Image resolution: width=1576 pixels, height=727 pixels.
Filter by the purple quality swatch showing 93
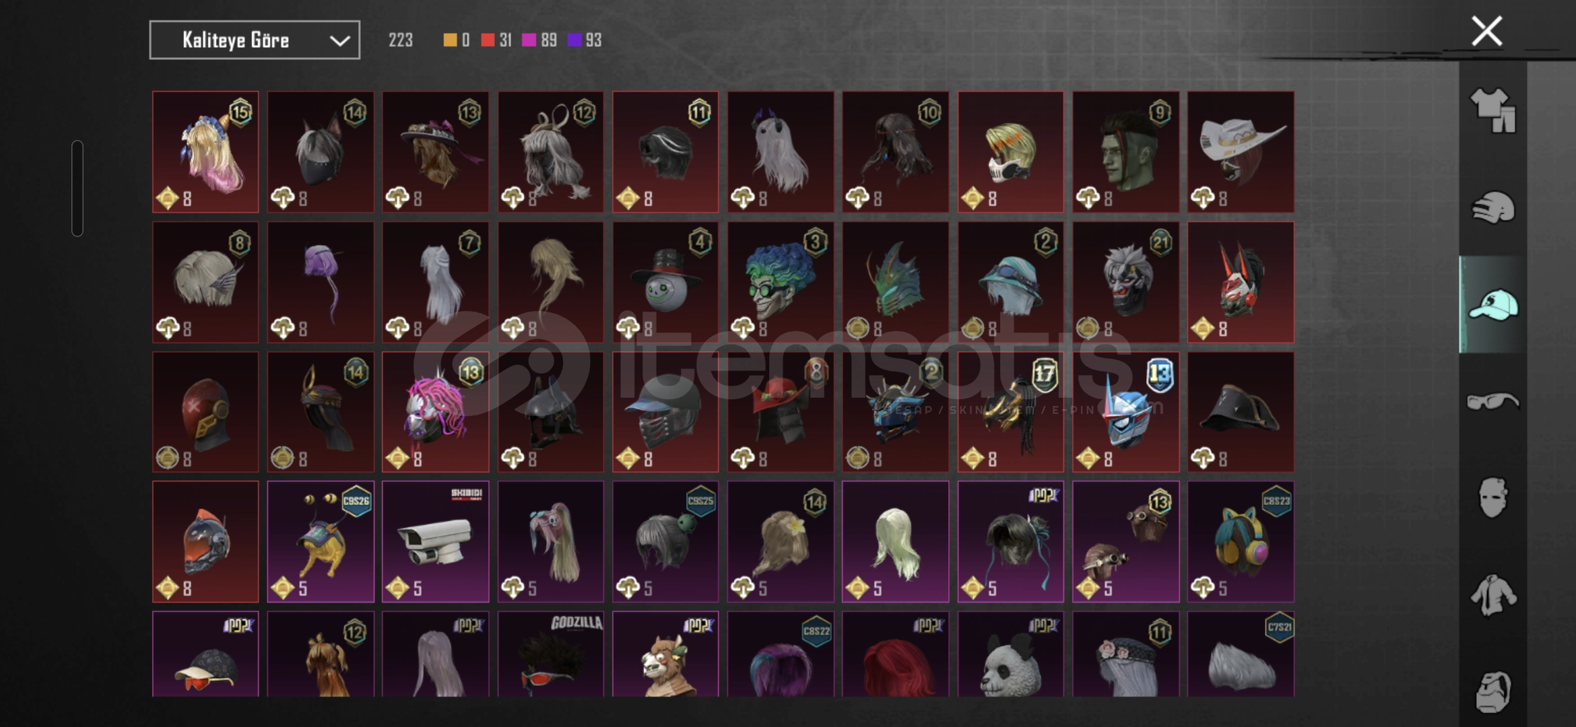point(584,40)
